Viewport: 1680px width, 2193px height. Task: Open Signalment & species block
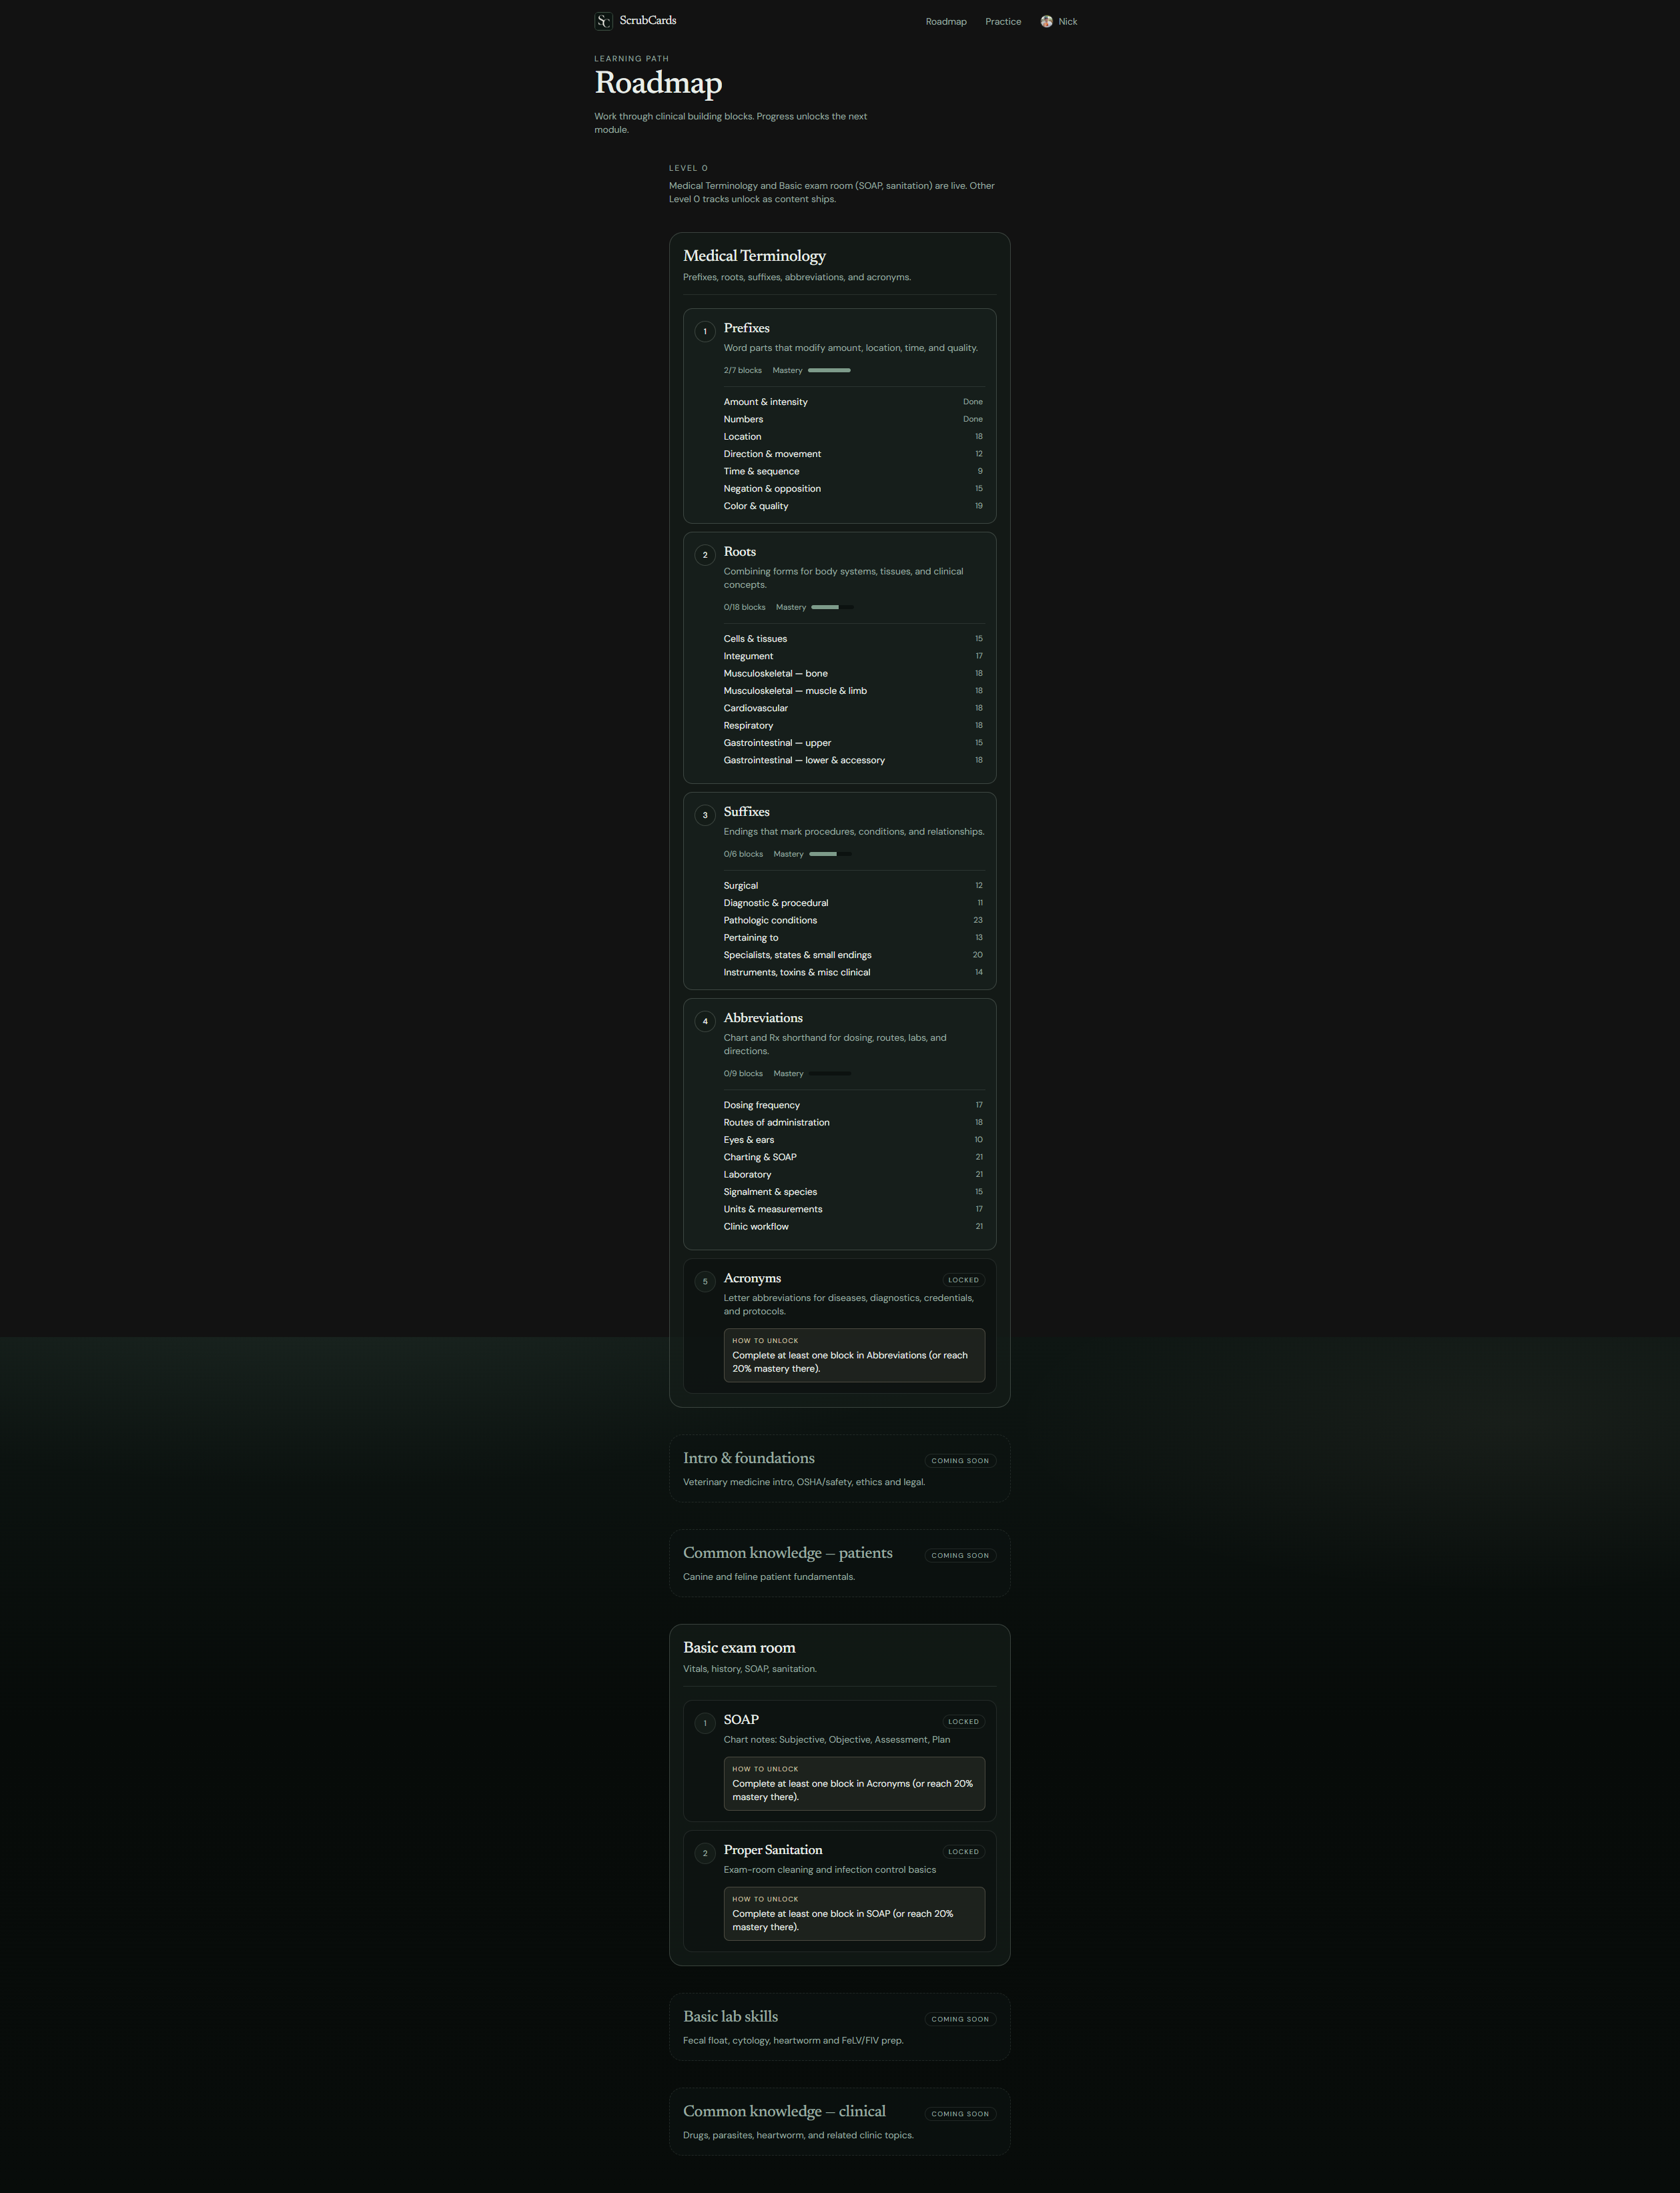853,1192
